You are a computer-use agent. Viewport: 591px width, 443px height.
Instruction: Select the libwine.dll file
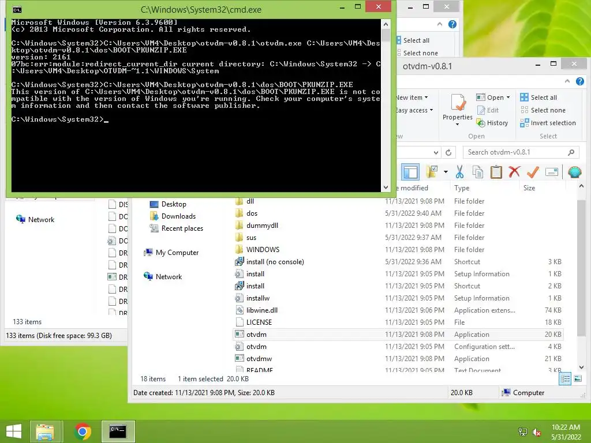pyautogui.click(x=262, y=310)
